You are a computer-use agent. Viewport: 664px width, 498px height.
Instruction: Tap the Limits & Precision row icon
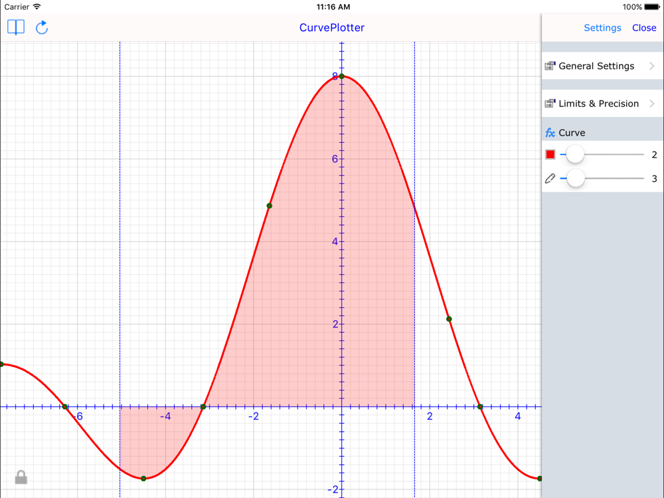point(550,104)
